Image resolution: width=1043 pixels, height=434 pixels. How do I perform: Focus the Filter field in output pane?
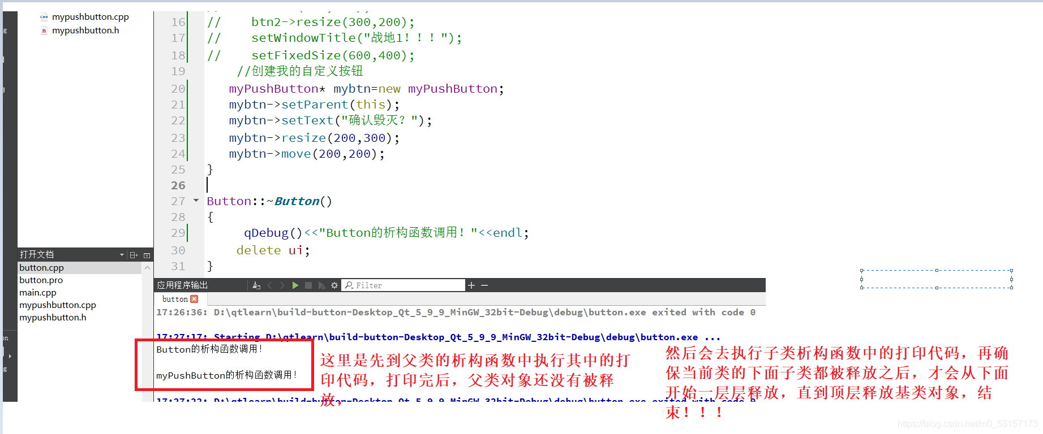[x=404, y=285]
